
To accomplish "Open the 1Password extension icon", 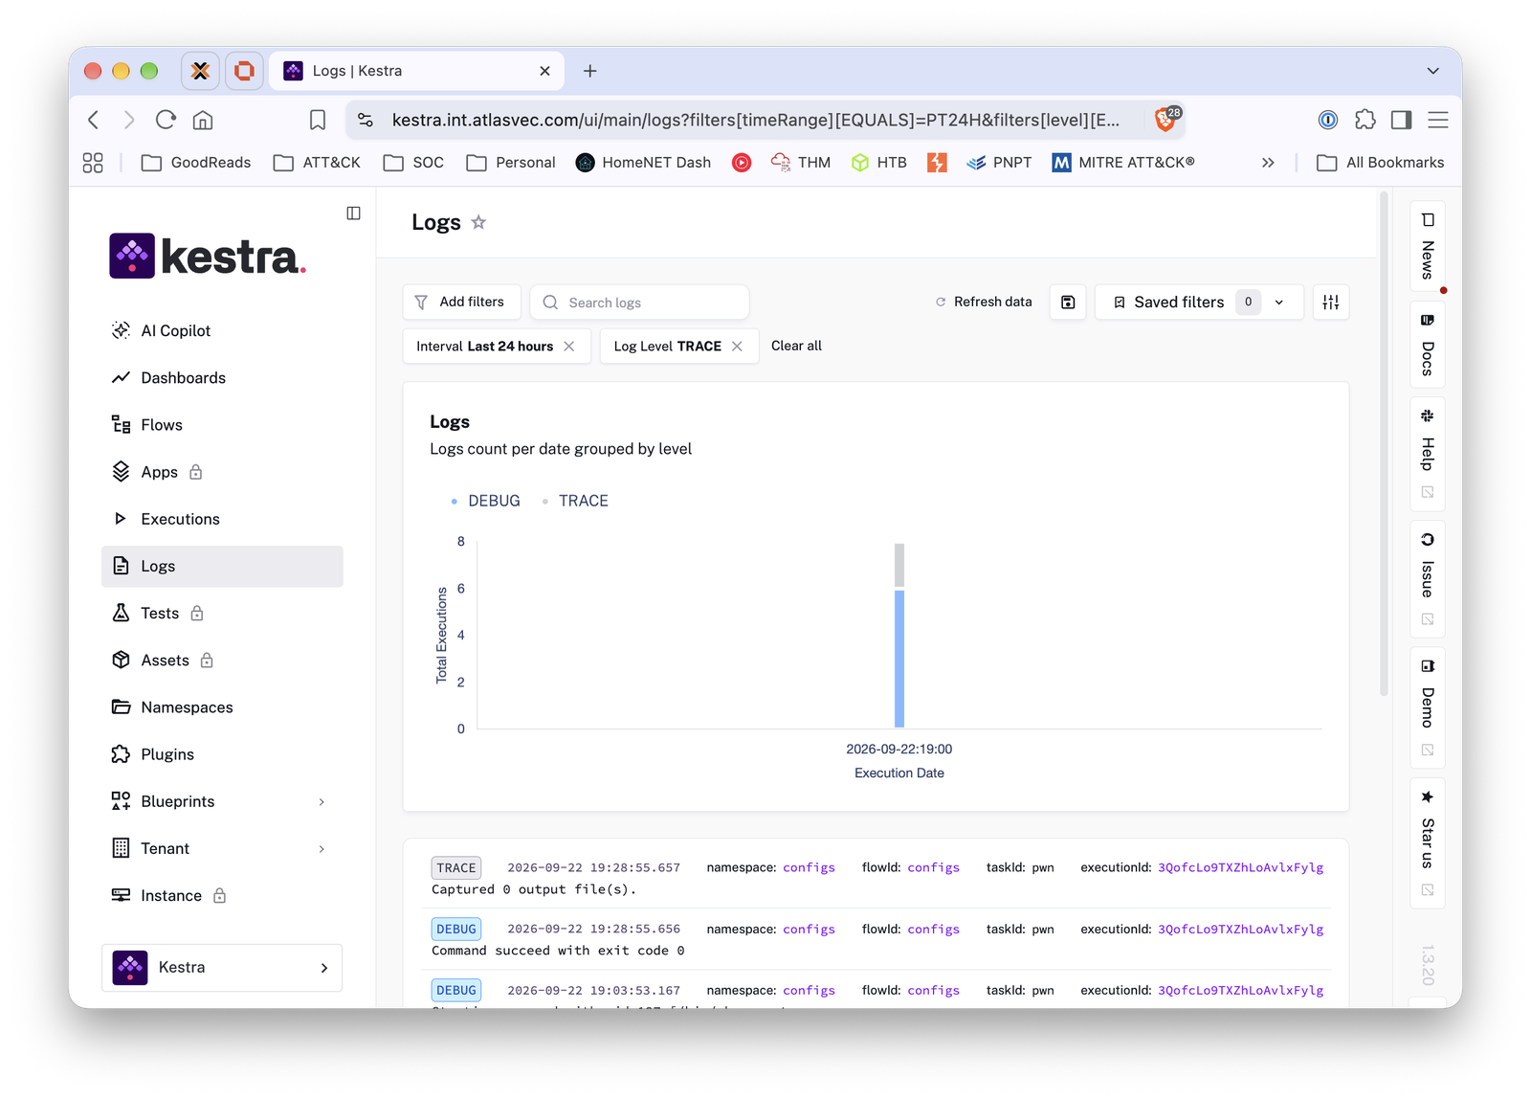I will tap(1327, 120).
